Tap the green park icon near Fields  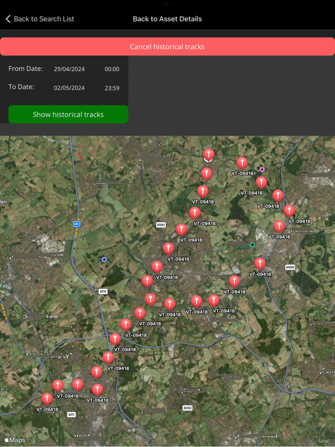click(x=252, y=245)
